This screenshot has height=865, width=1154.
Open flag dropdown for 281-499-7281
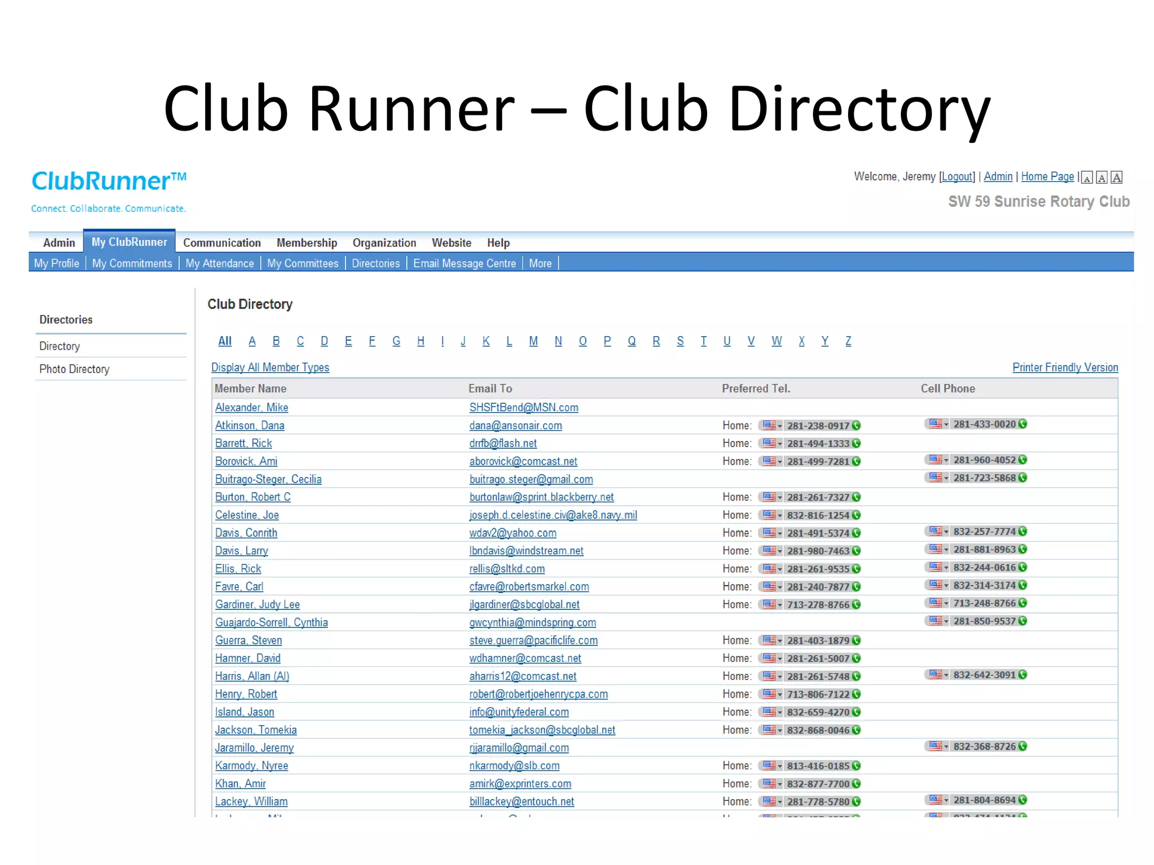point(771,462)
